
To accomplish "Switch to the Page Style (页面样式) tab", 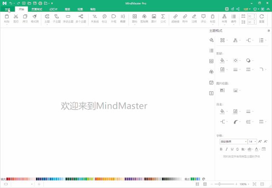I will click(37, 9).
